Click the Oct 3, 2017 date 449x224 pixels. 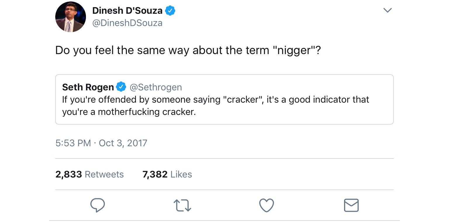click(123, 143)
